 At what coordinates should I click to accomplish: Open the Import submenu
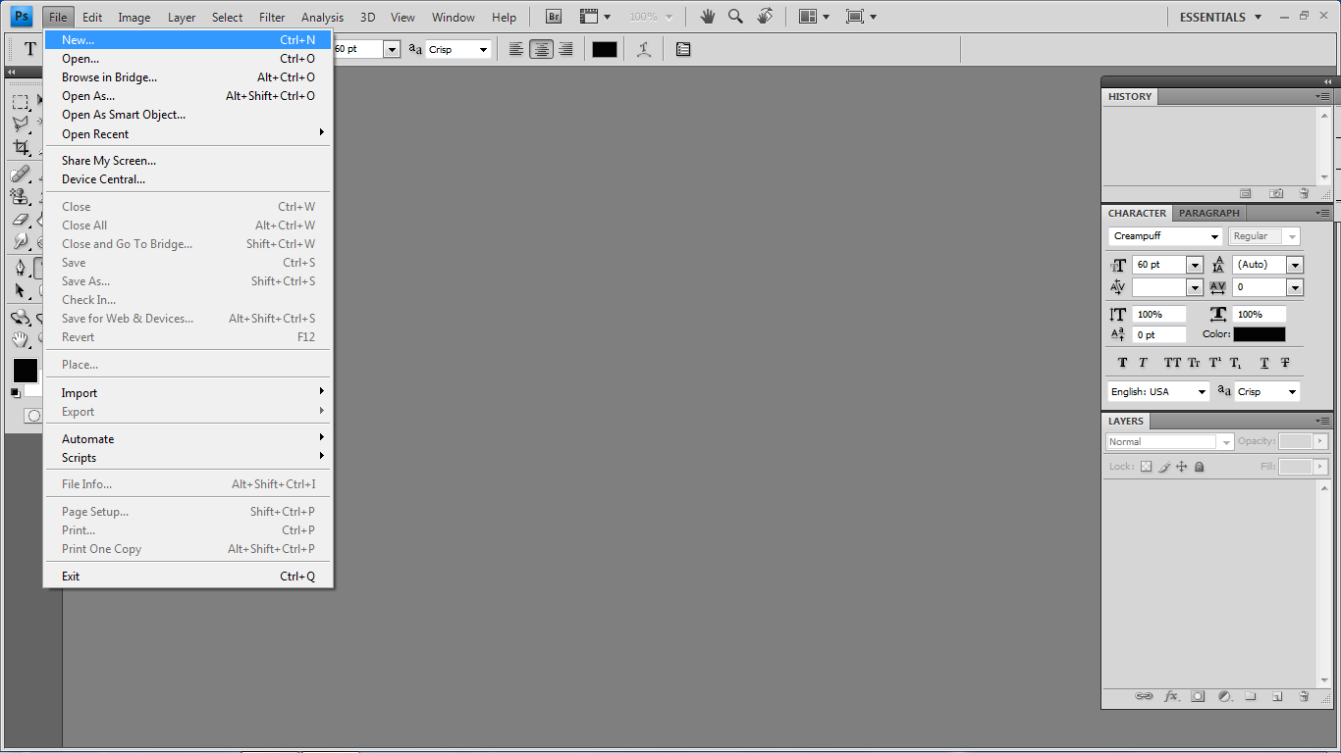(x=188, y=393)
